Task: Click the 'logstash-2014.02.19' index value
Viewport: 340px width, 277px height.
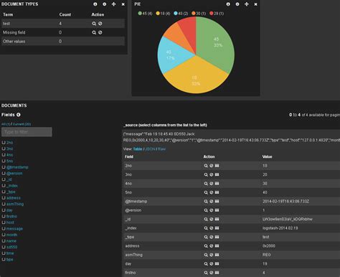Action: (x=280, y=228)
